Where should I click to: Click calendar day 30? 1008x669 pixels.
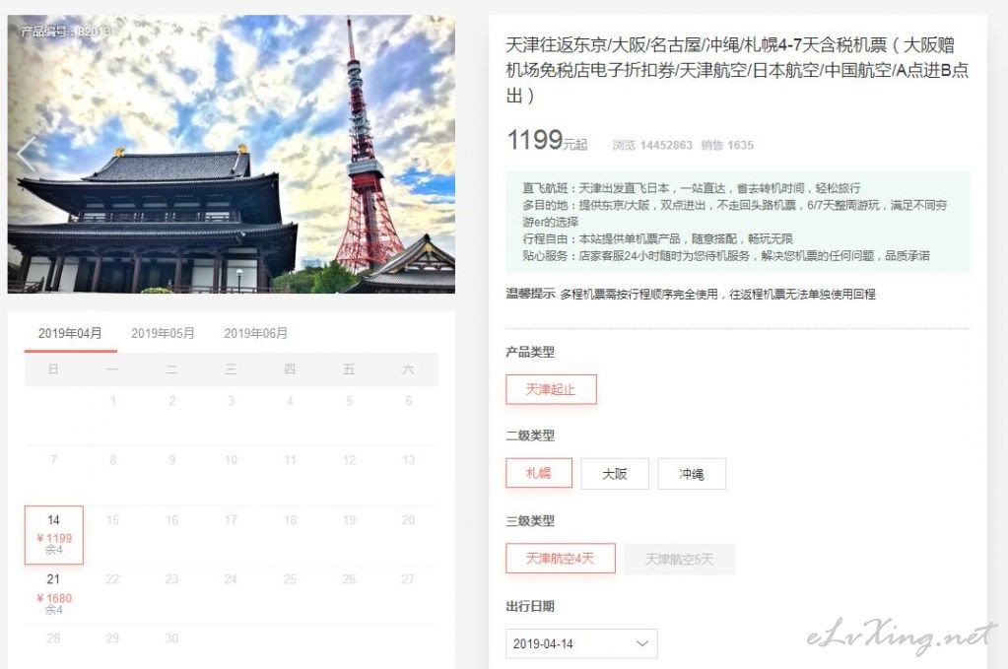click(171, 638)
